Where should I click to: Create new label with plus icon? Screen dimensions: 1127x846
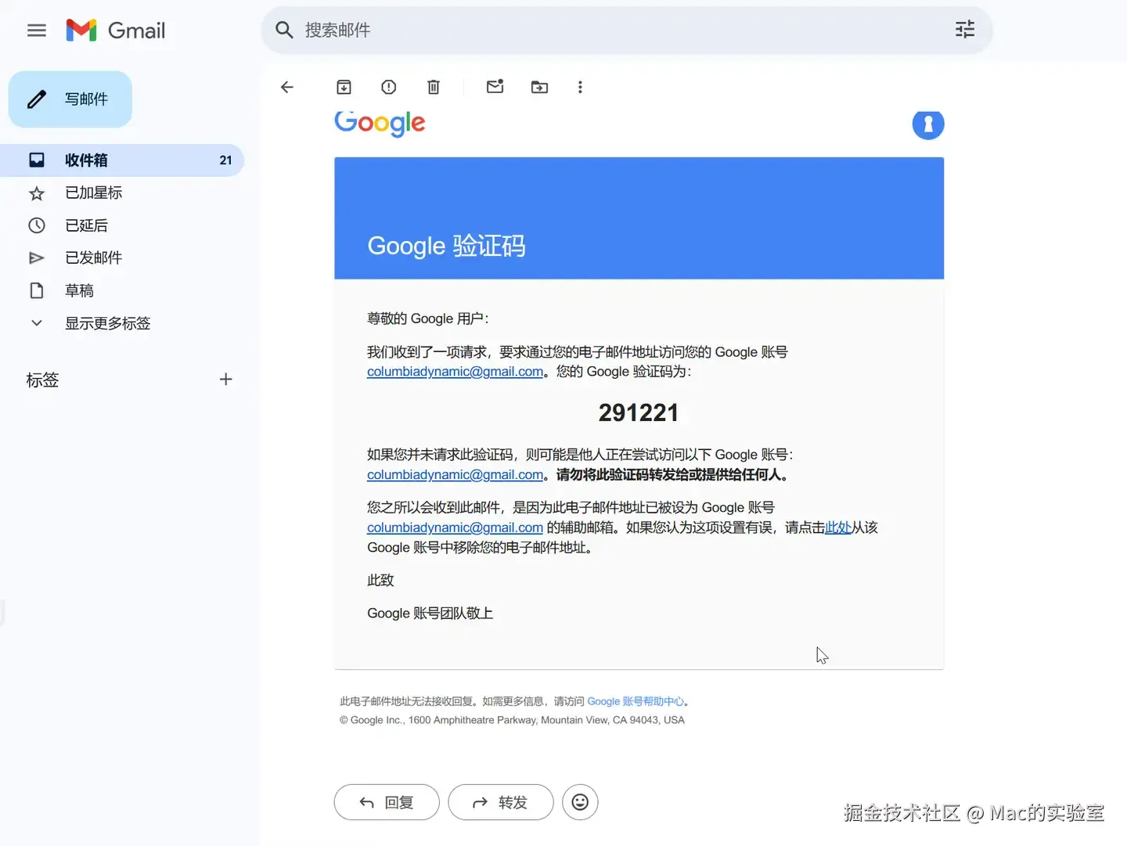click(x=225, y=380)
